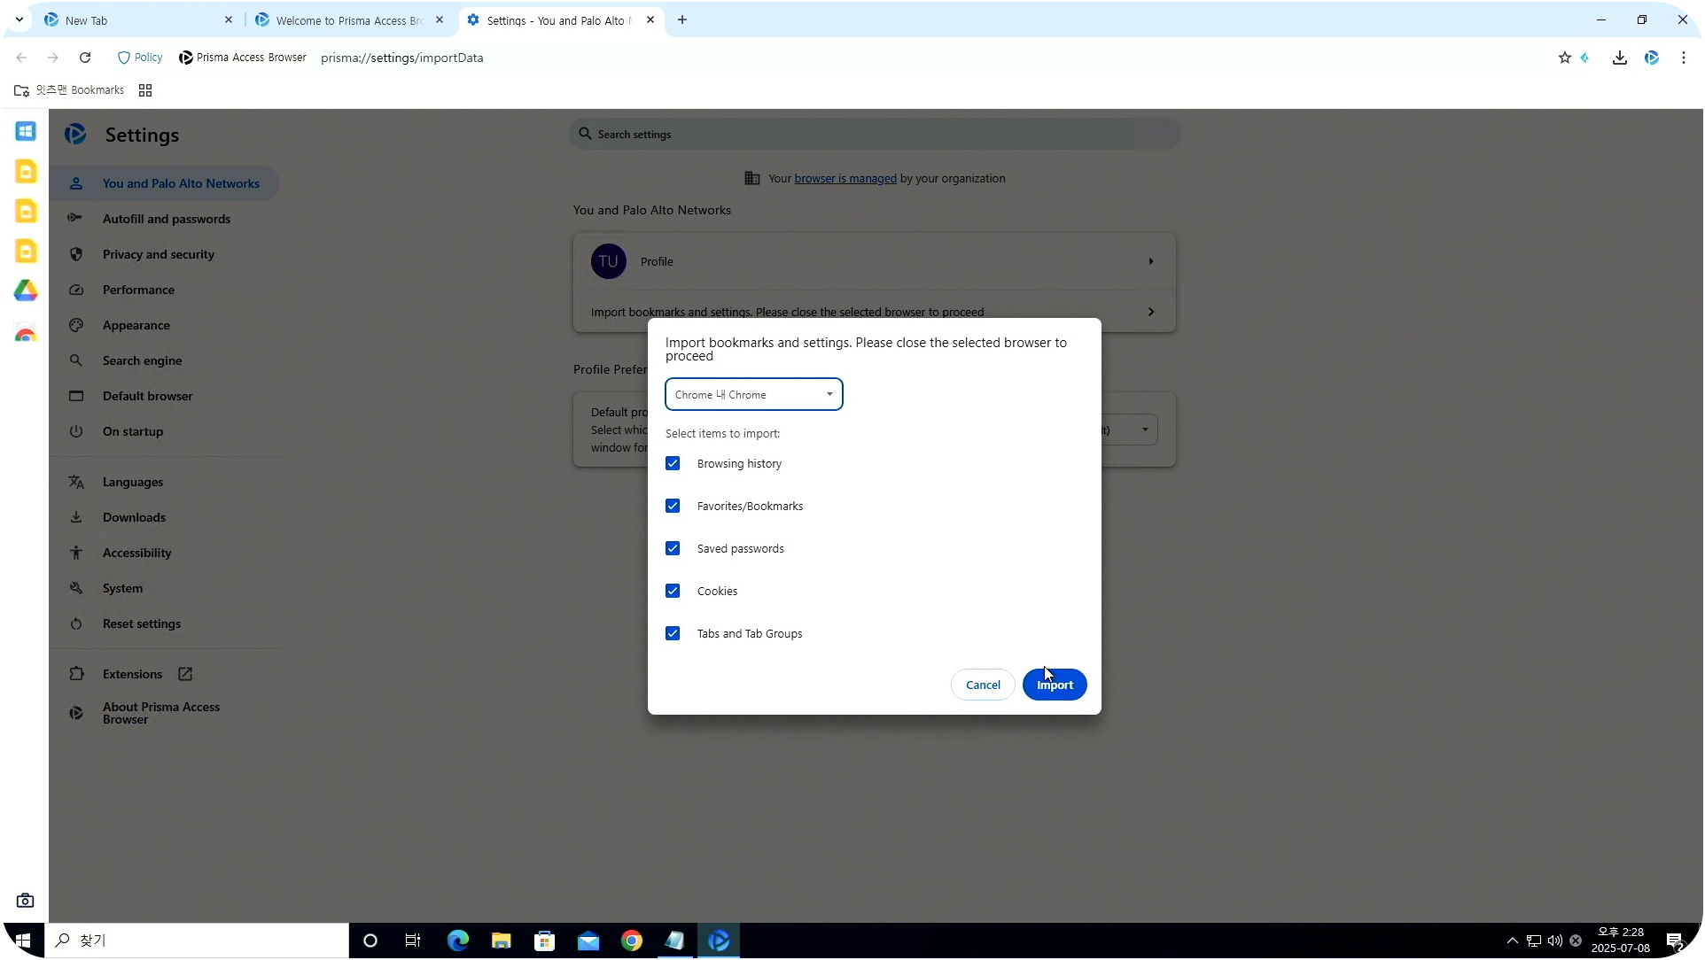
Task: Open the three-dot browser menu
Action: click(x=1684, y=58)
